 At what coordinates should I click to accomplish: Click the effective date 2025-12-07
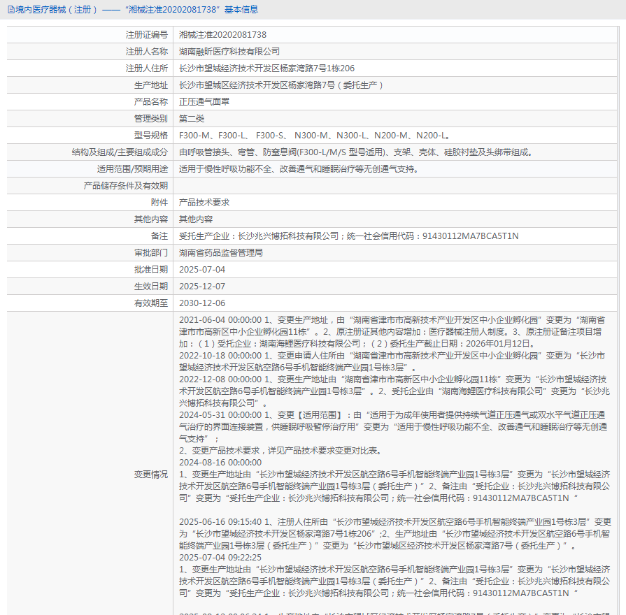click(202, 286)
